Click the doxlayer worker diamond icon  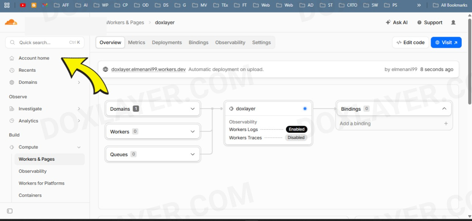pos(232,109)
